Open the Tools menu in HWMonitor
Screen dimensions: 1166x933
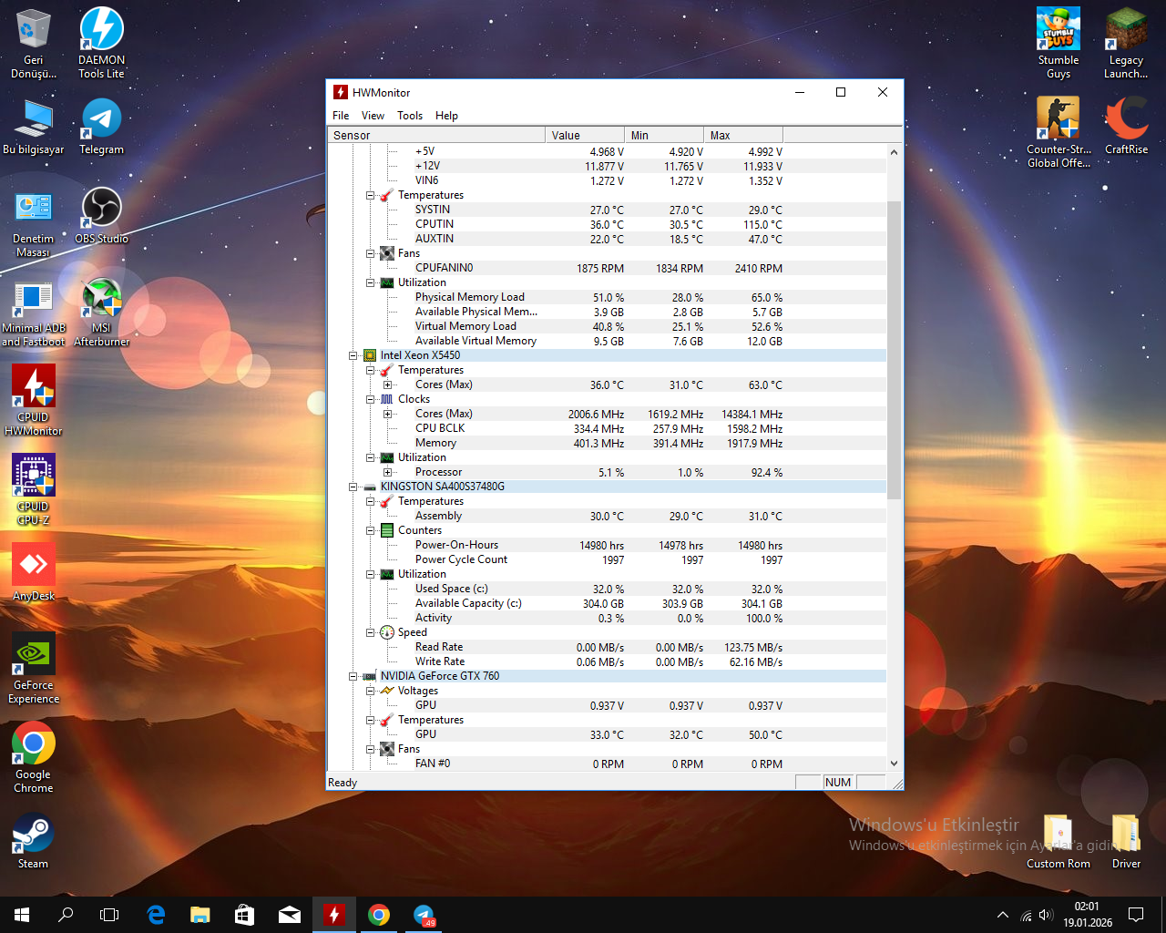[x=410, y=116]
